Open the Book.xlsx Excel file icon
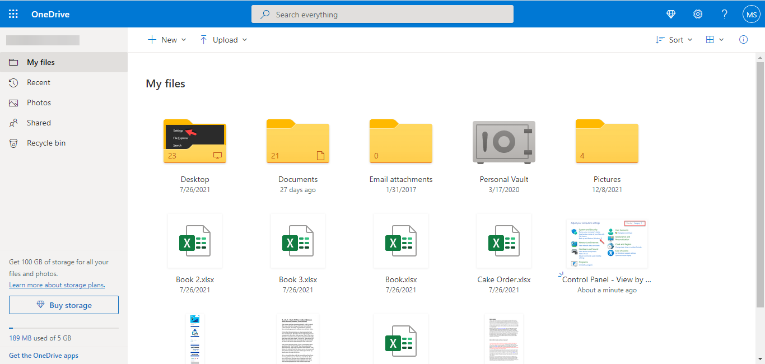This screenshot has height=364, width=765. coord(401,241)
